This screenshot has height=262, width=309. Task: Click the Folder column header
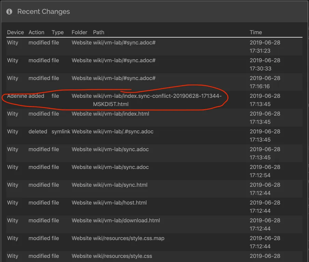click(x=79, y=32)
